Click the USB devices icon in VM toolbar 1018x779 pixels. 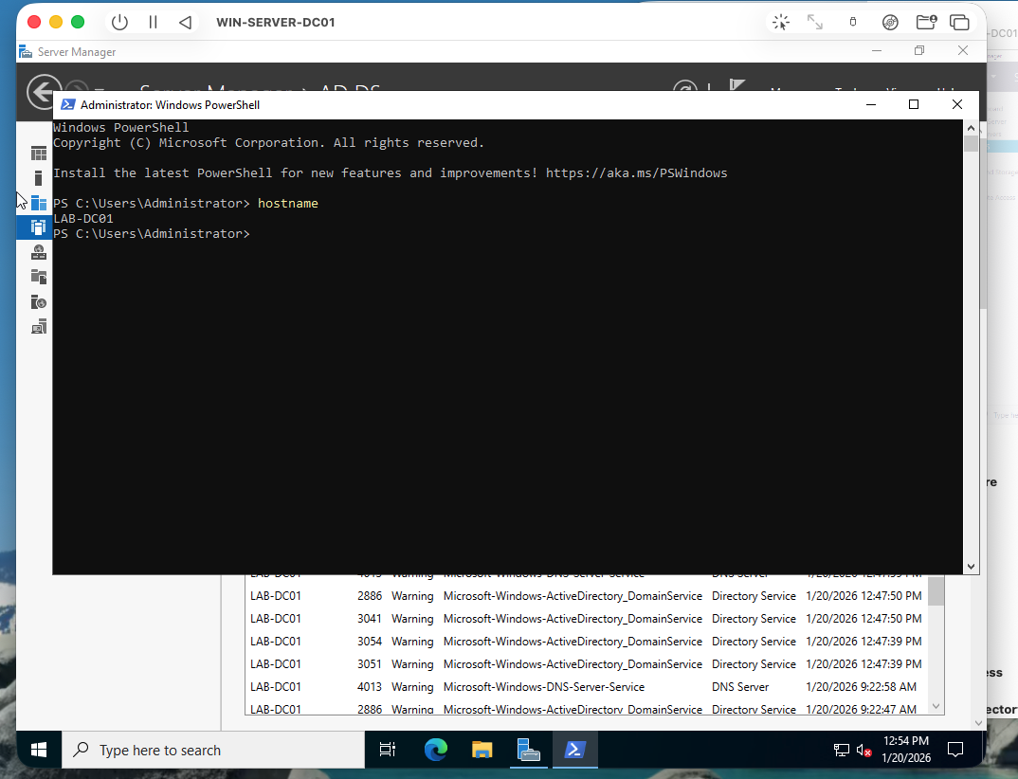coord(852,21)
